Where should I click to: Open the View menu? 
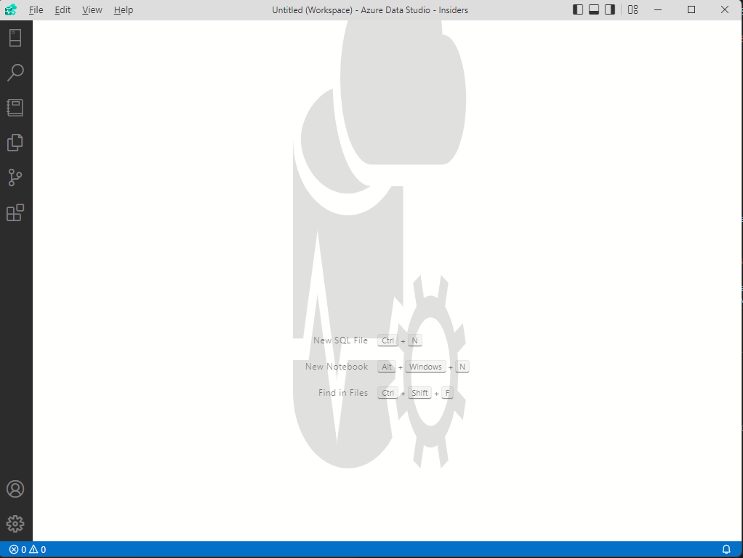tap(92, 9)
